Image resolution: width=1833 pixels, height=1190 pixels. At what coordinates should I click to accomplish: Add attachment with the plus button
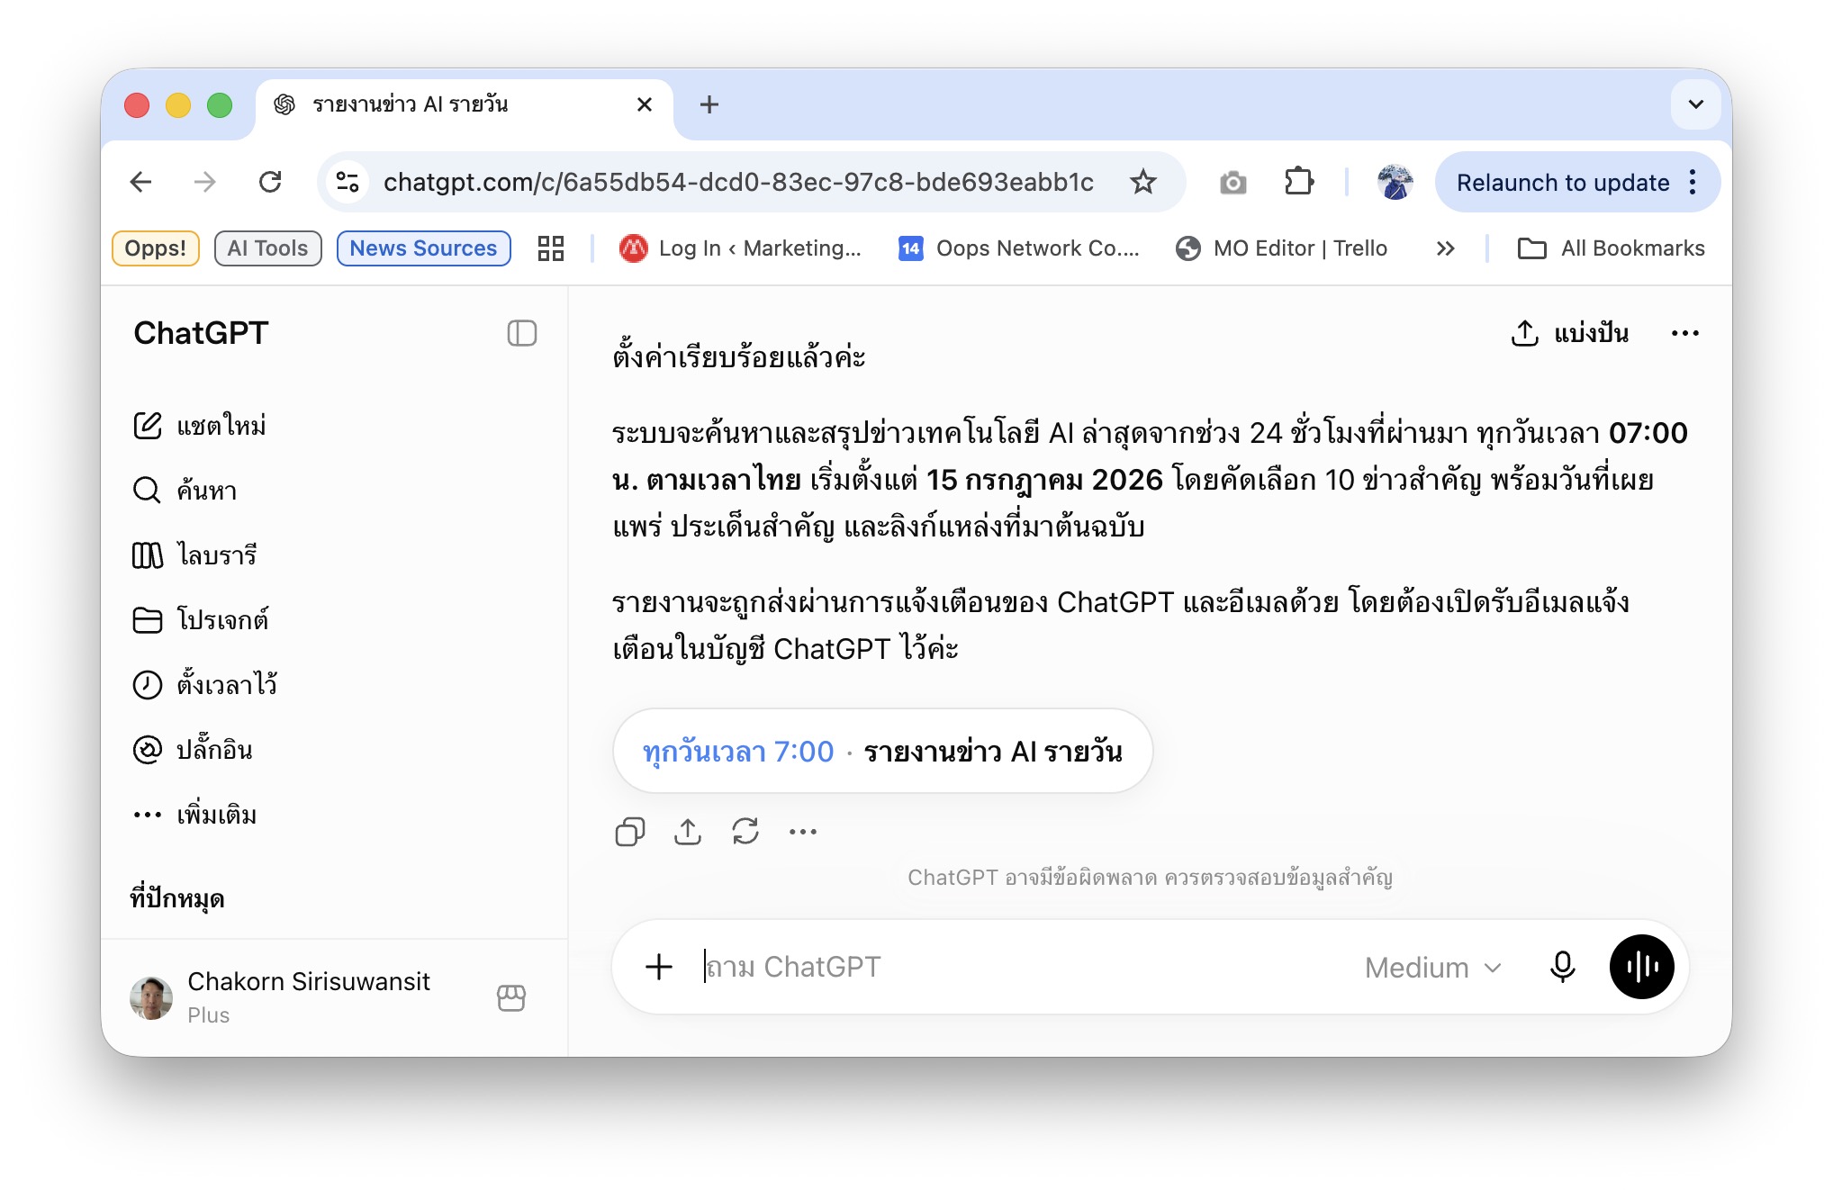coord(659,967)
